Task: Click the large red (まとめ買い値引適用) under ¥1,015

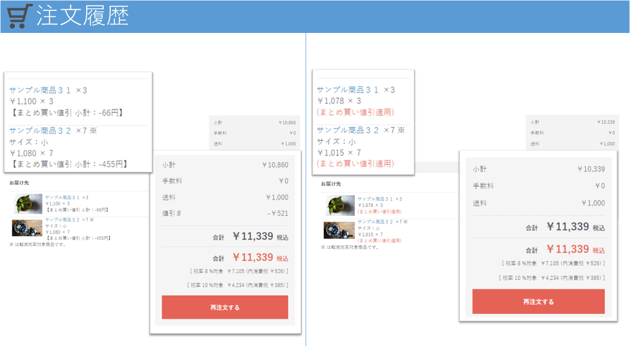Action: pyautogui.click(x=355, y=163)
